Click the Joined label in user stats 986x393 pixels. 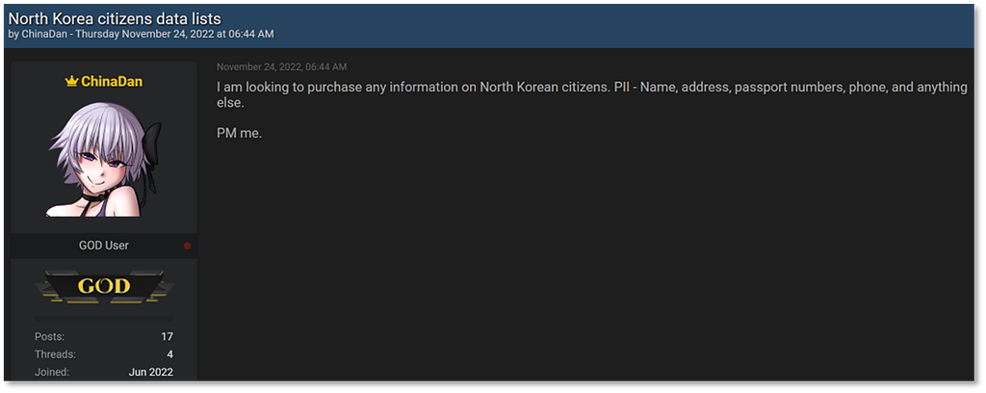pos(52,372)
